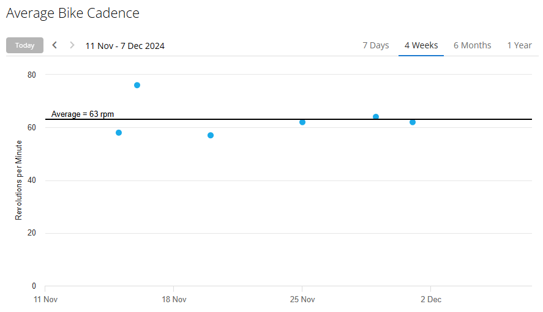Click the Average Bike Cadence title

pos(73,13)
